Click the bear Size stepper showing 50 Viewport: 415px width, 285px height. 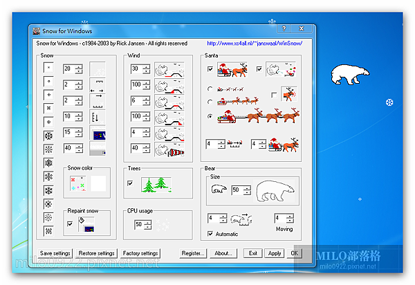point(241,190)
